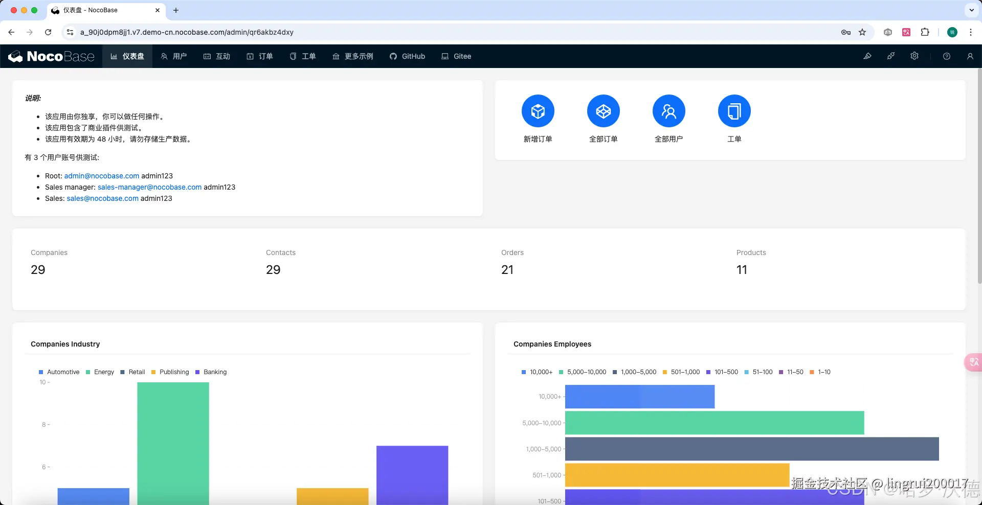Open the 新增订单 round shortcut icon
This screenshot has width=982, height=505.
(538, 111)
